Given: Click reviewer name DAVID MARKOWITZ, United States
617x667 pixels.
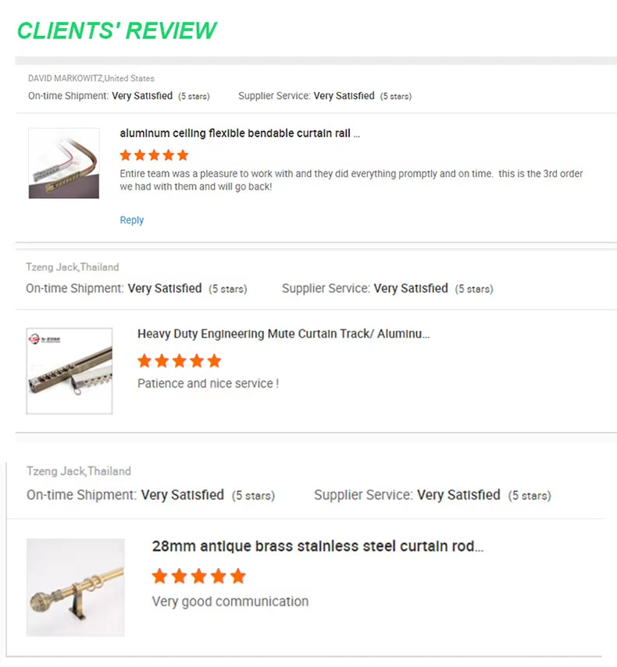Looking at the screenshot, I should [x=91, y=78].
